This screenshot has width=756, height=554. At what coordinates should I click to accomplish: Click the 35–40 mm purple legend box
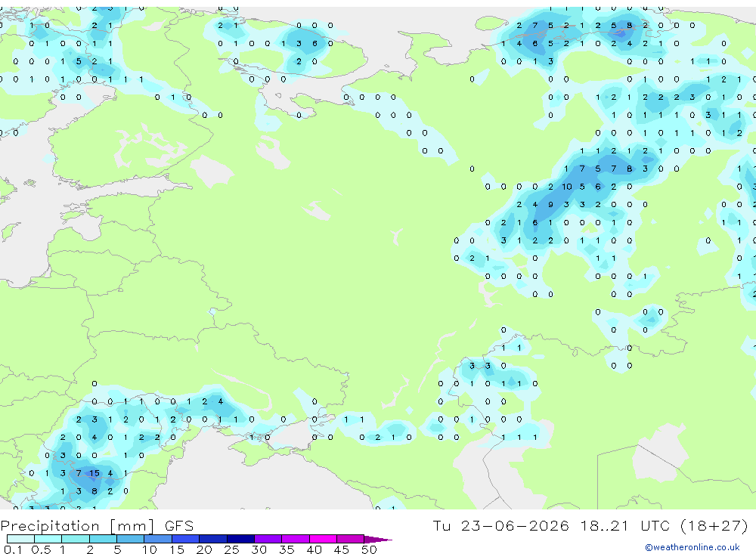tap(296, 539)
